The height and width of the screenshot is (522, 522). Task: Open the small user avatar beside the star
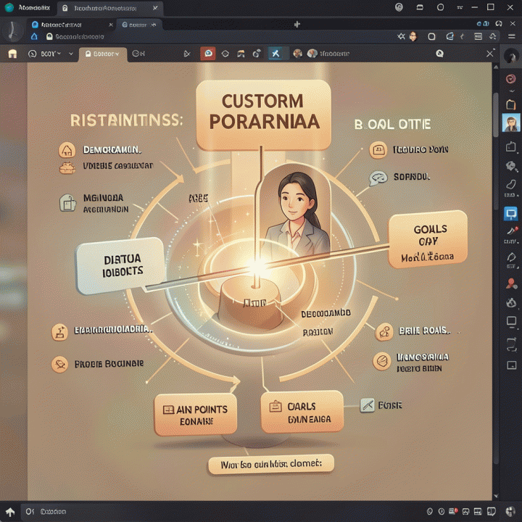(413, 36)
